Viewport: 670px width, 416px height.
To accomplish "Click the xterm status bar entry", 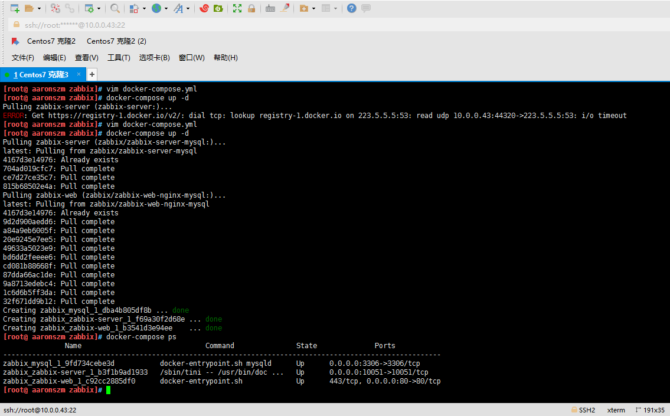I will 616,410.
